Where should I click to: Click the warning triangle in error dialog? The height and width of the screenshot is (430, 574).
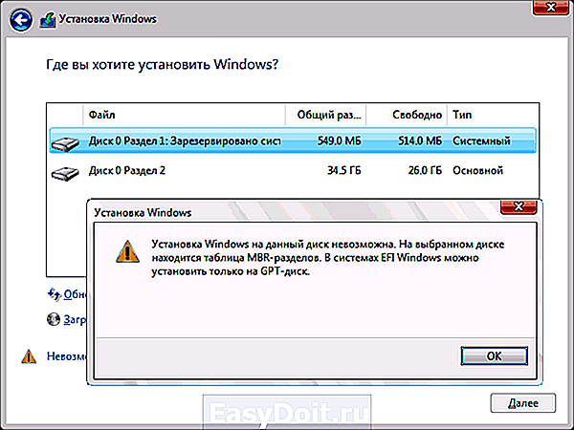click(x=127, y=251)
